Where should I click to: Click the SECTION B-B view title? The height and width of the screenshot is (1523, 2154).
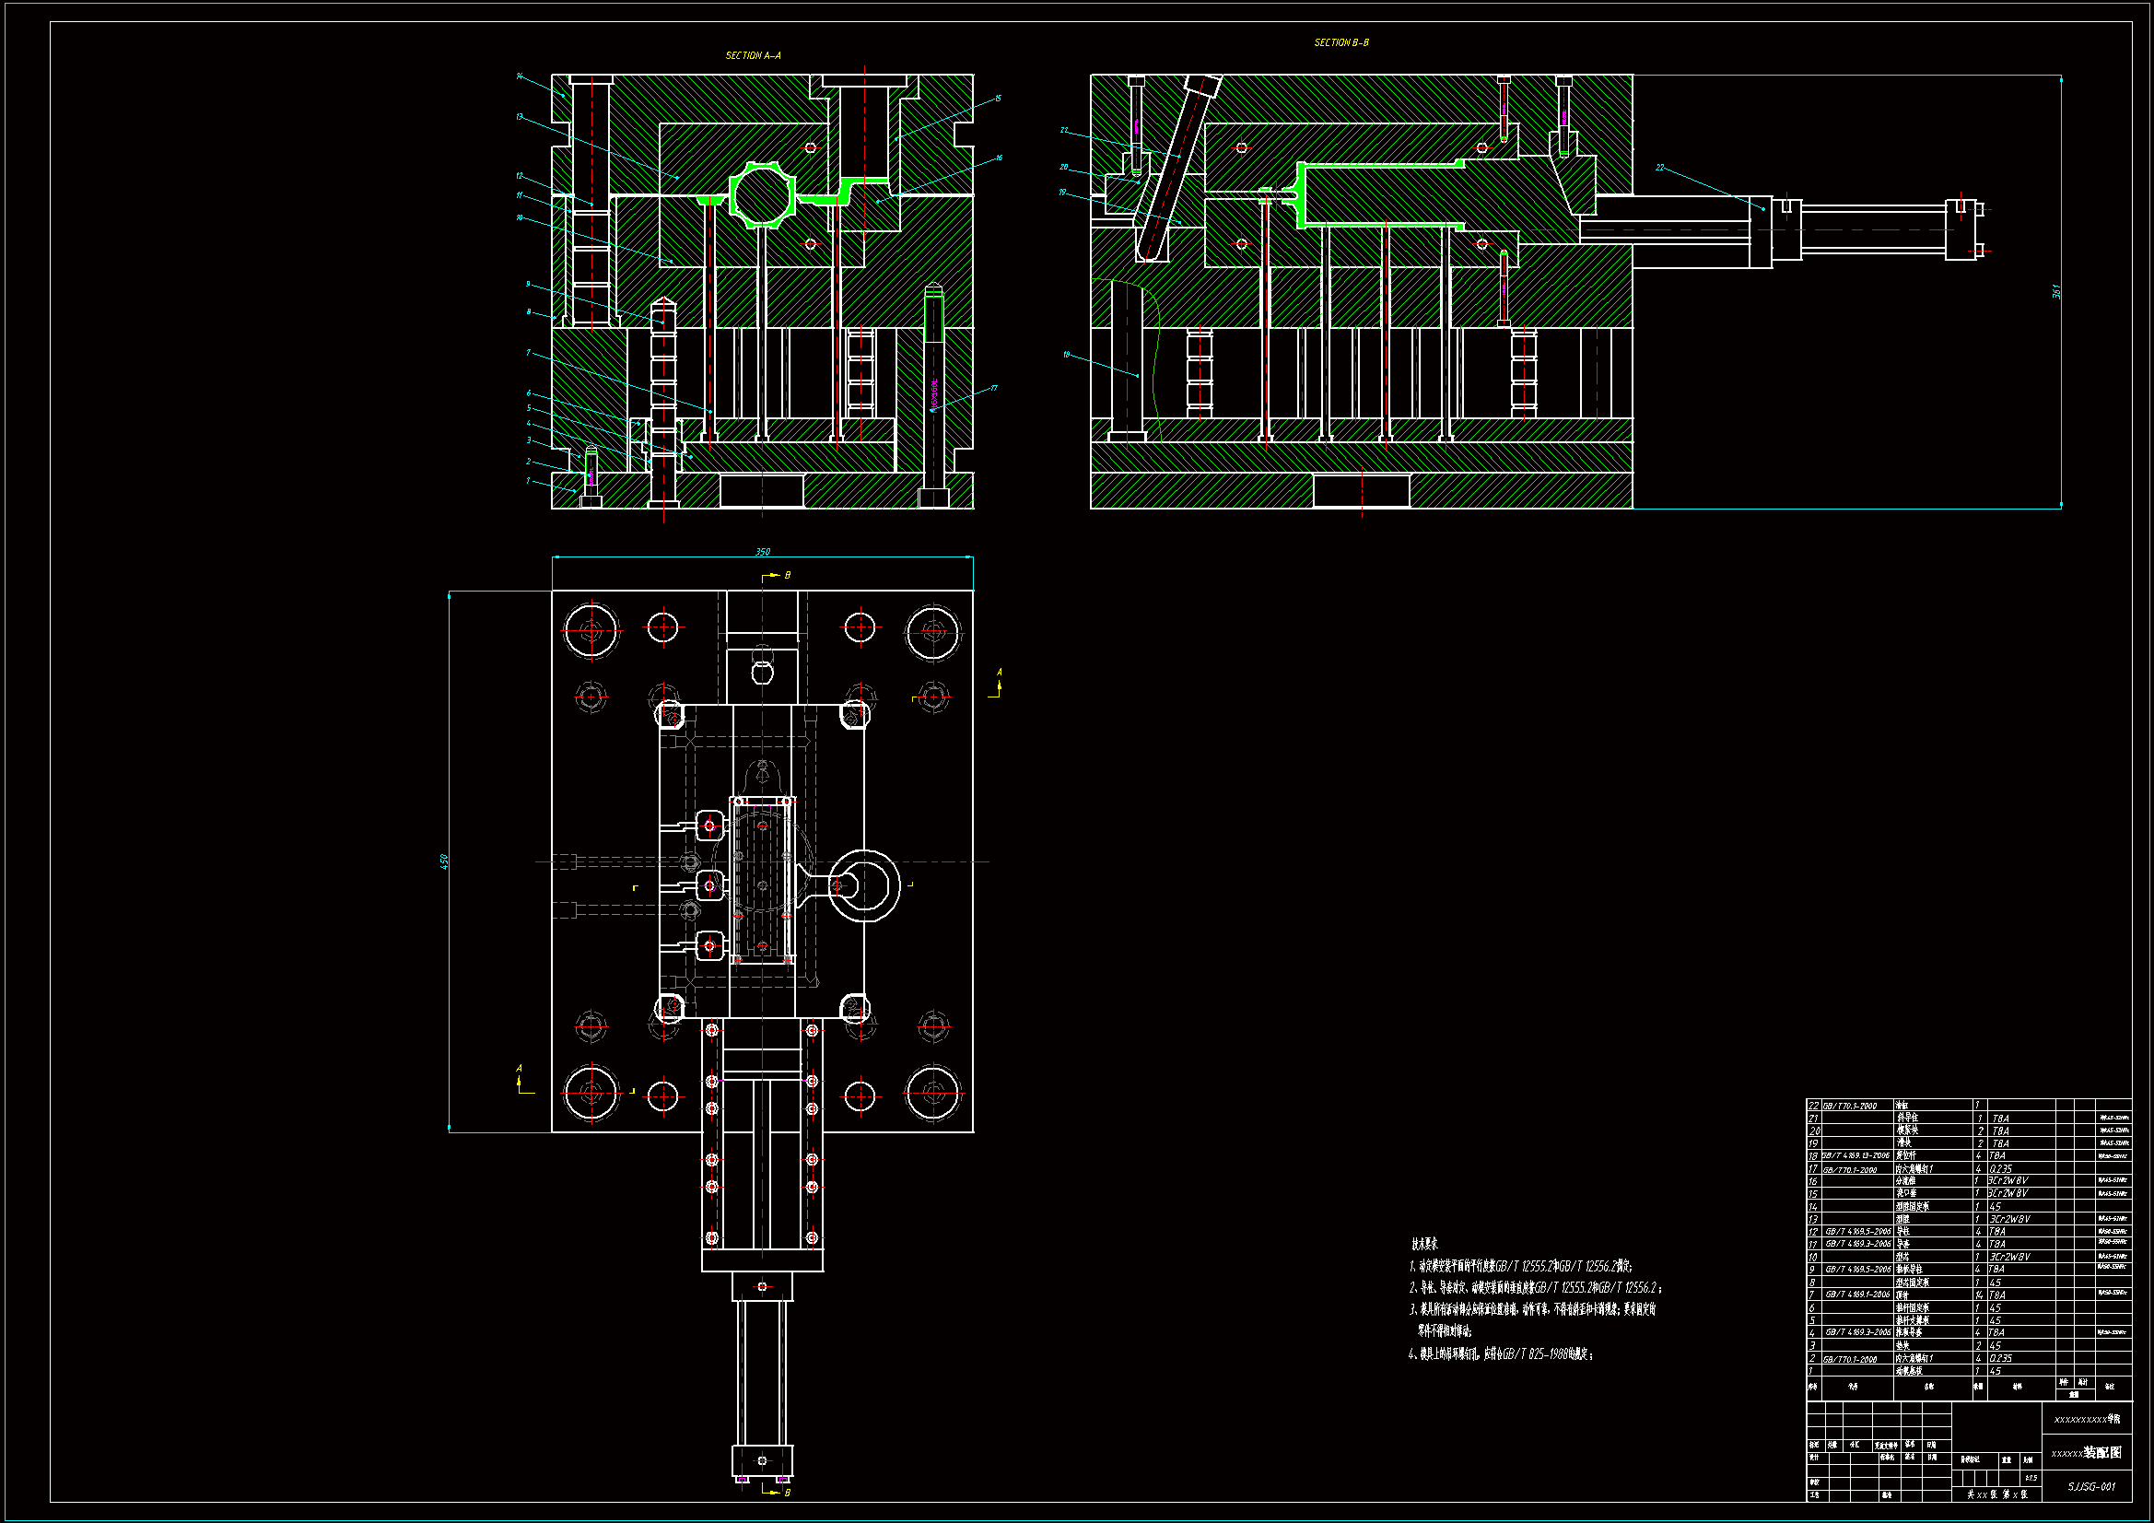pyautogui.click(x=1340, y=42)
